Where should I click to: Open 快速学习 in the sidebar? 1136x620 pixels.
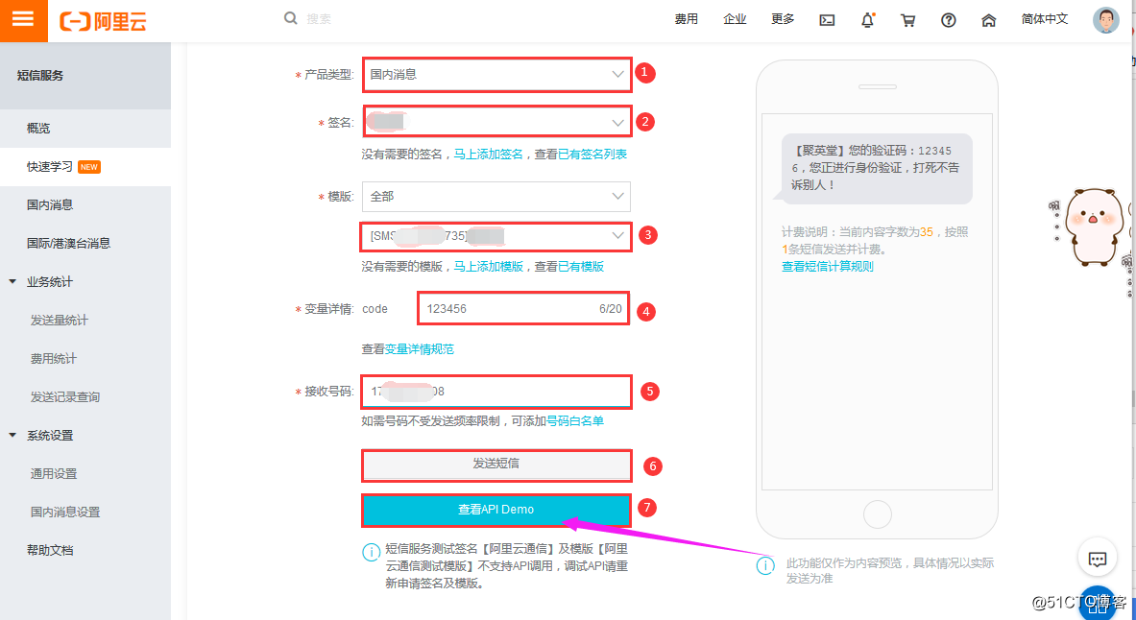(x=85, y=167)
